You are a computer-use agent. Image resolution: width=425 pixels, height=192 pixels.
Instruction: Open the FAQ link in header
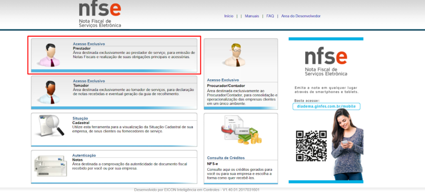[270, 16]
